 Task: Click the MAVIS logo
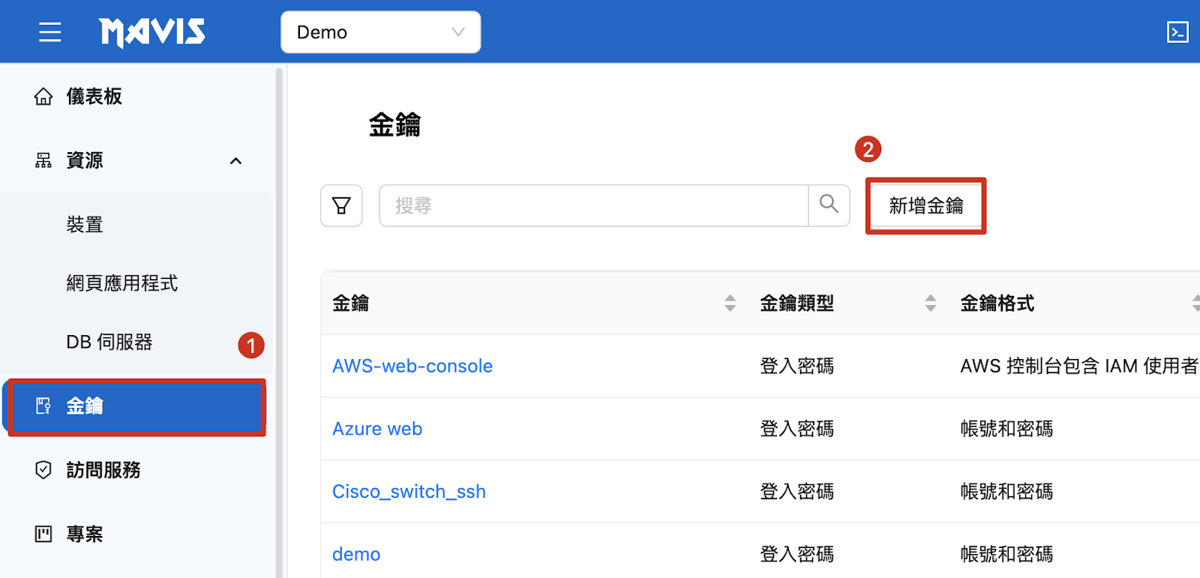coord(152,32)
